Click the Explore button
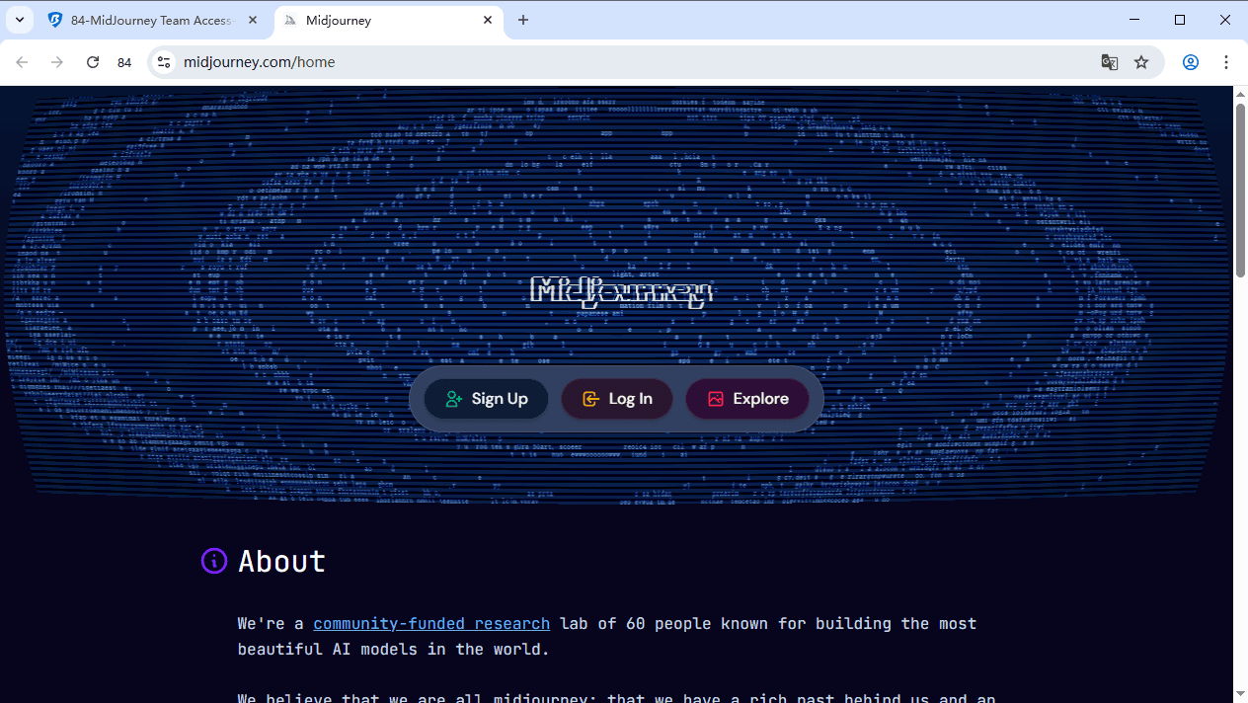This screenshot has width=1248, height=703. click(747, 399)
